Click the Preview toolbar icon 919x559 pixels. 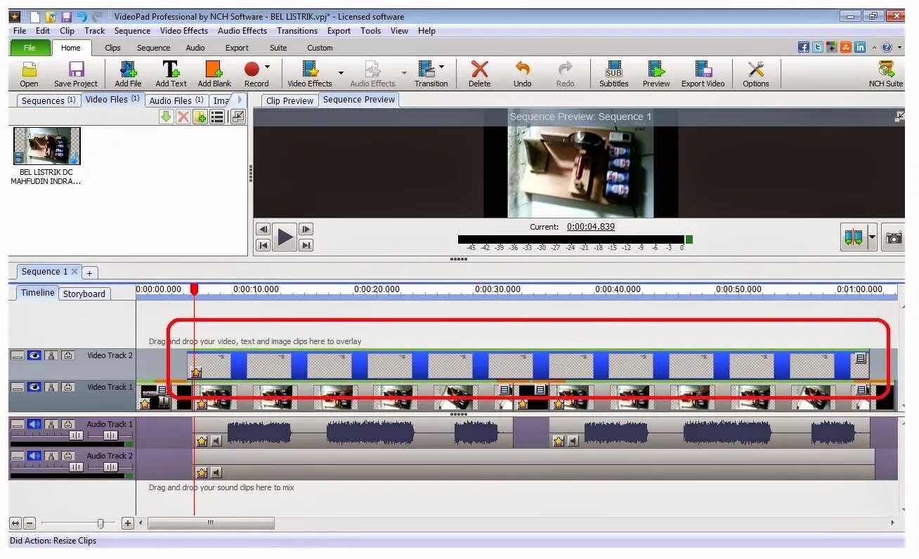656,74
